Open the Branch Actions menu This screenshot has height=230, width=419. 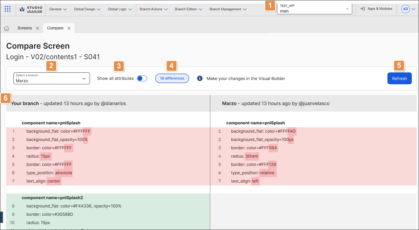tap(154, 9)
